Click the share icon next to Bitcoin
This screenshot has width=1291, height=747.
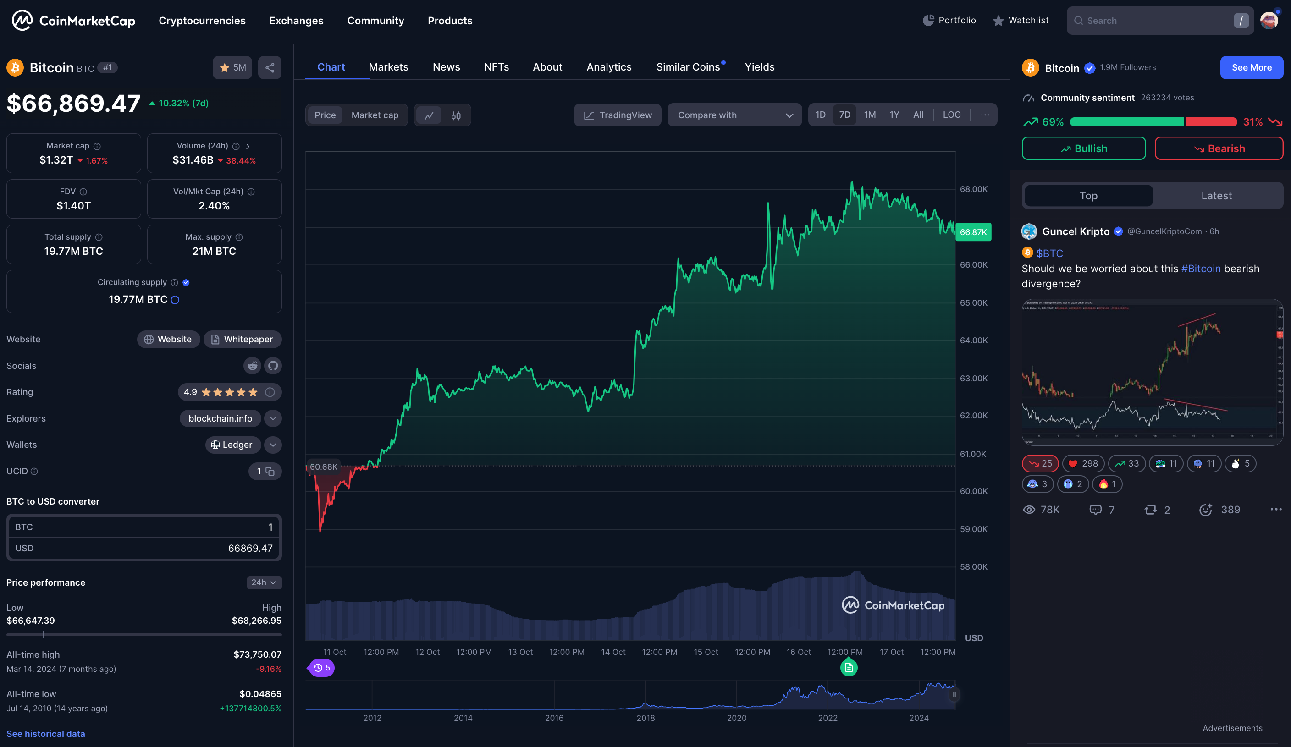point(270,67)
